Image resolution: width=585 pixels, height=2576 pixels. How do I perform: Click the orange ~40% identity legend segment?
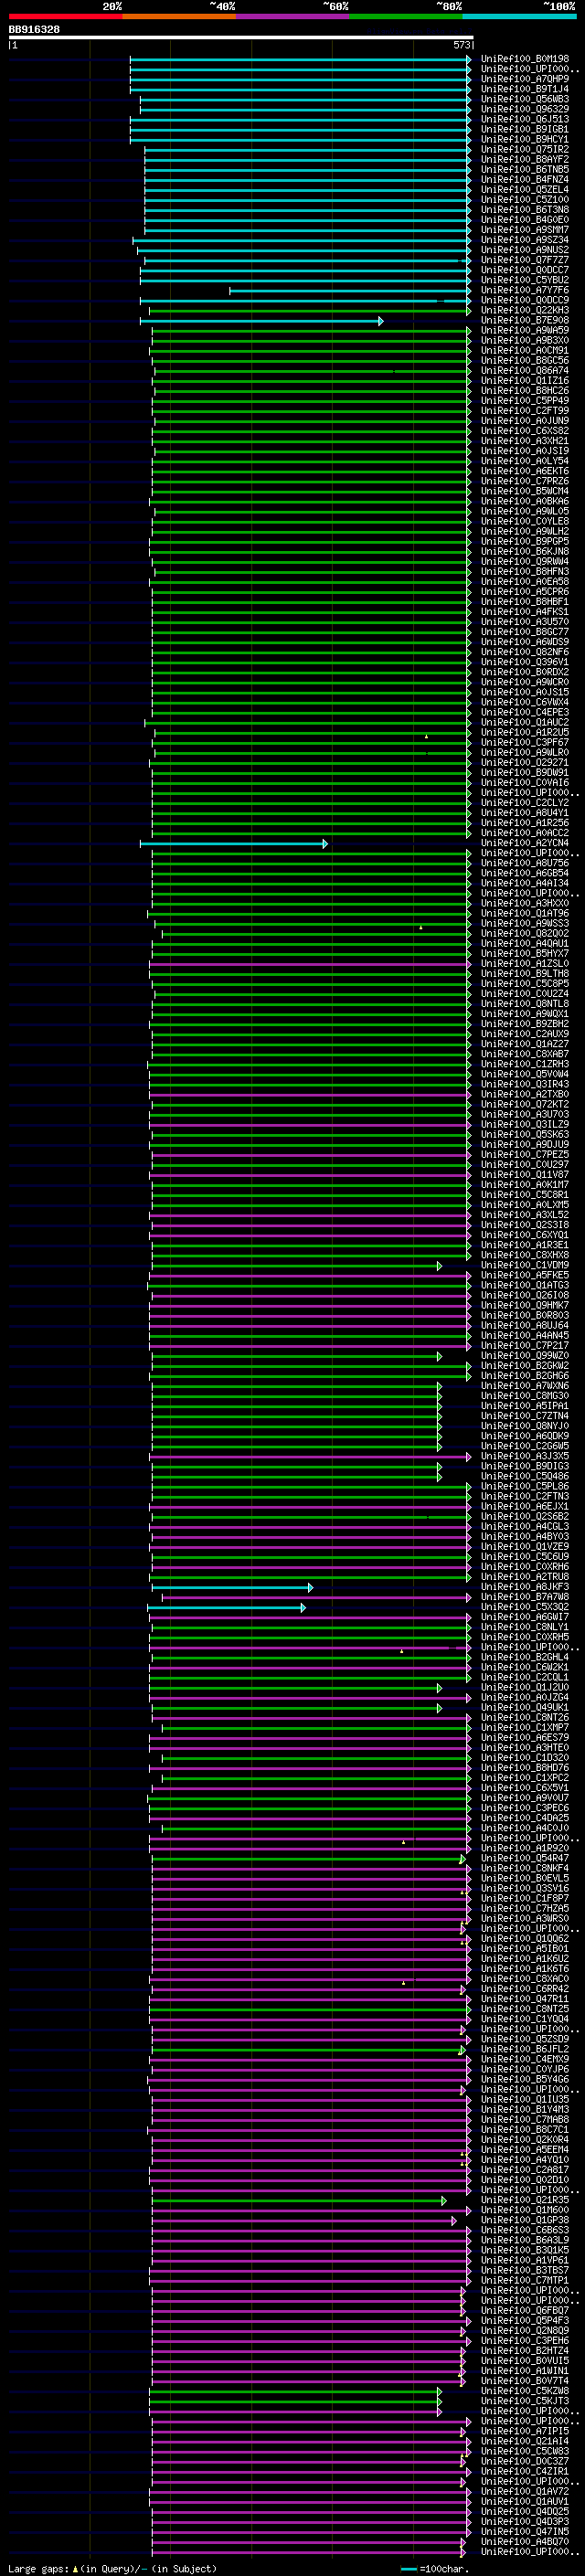click(179, 16)
